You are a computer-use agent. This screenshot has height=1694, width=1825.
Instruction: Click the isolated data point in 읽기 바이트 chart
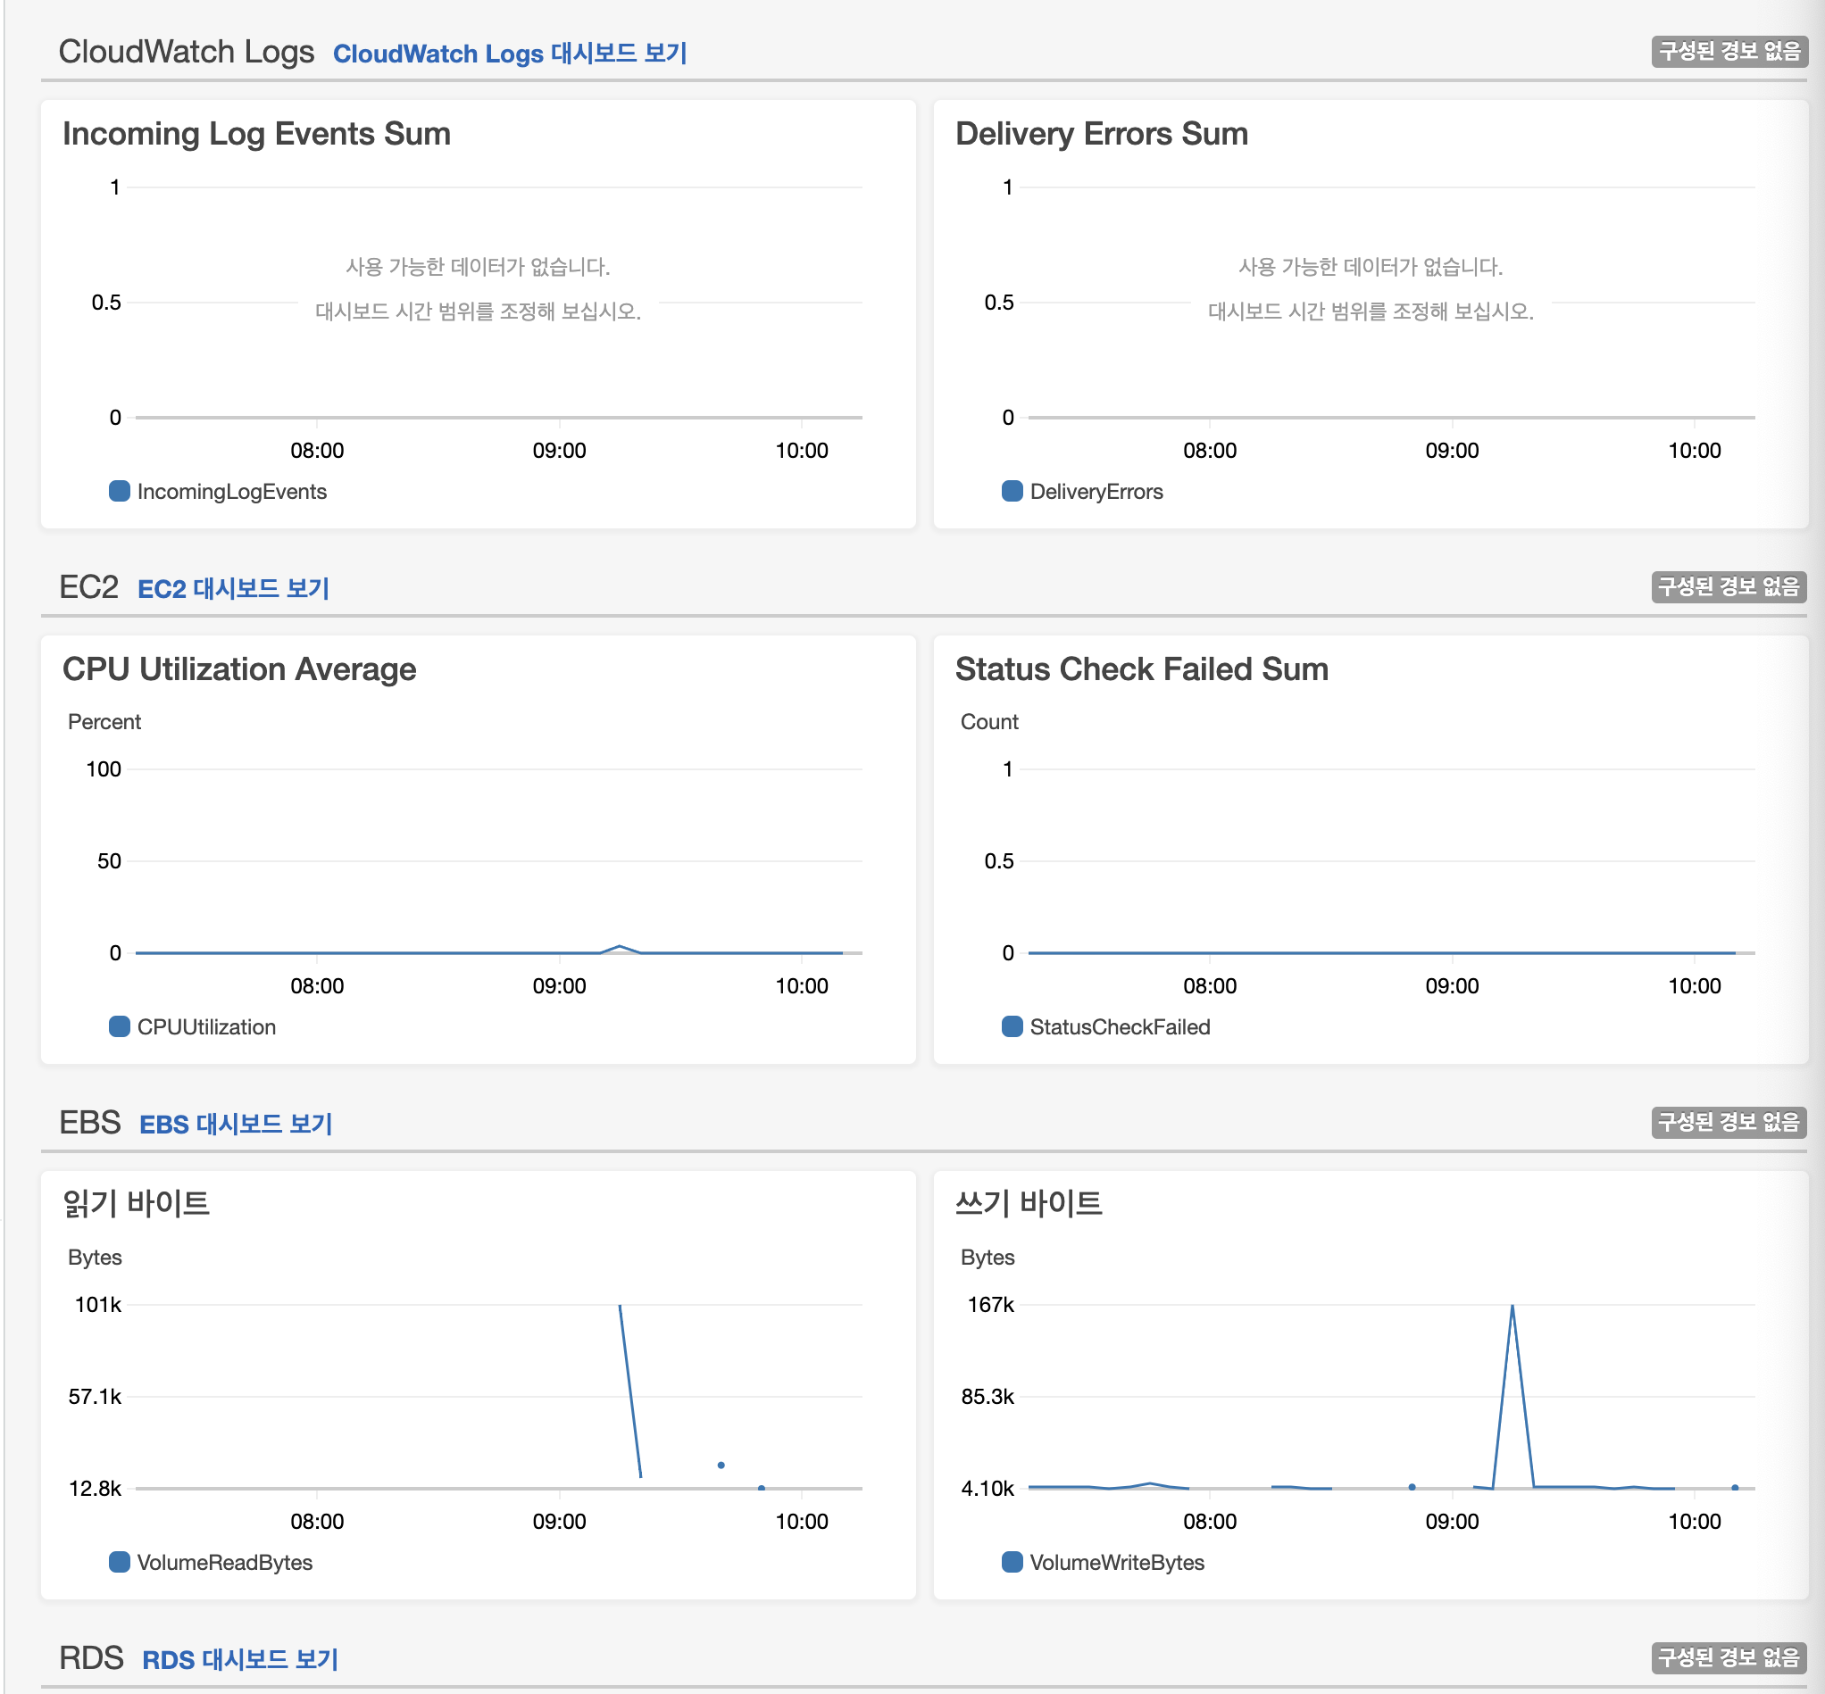point(721,1465)
